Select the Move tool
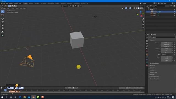Viewport: 176px width, 99px height. point(2,18)
